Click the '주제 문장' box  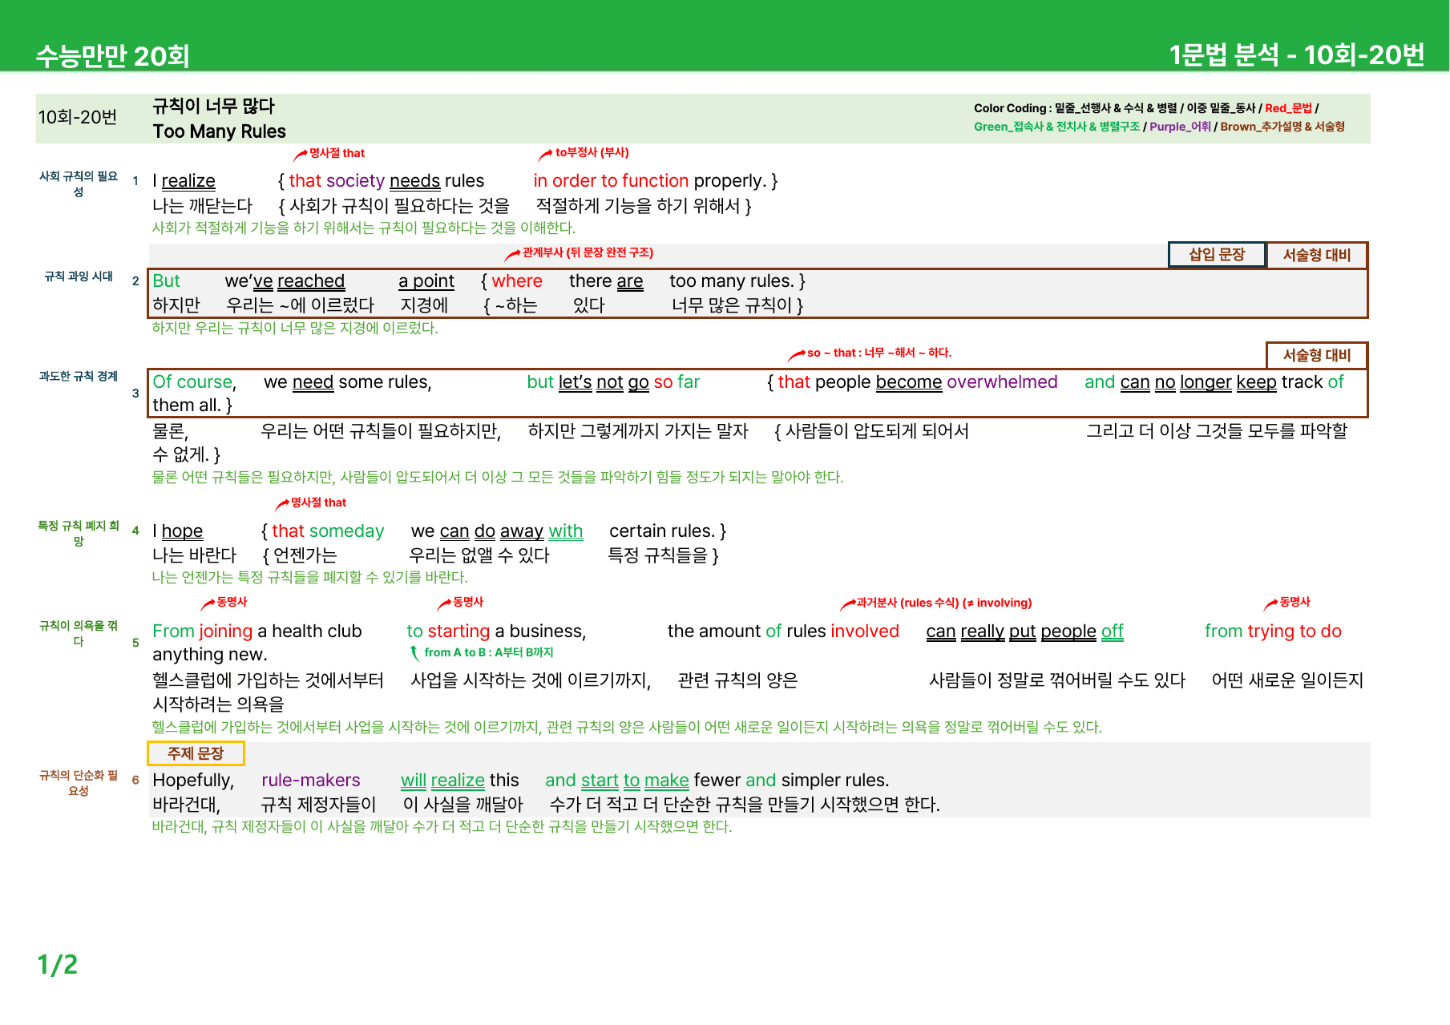click(x=196, y=753)
